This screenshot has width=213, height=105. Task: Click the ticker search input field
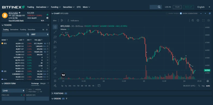[x=16, y=34]
